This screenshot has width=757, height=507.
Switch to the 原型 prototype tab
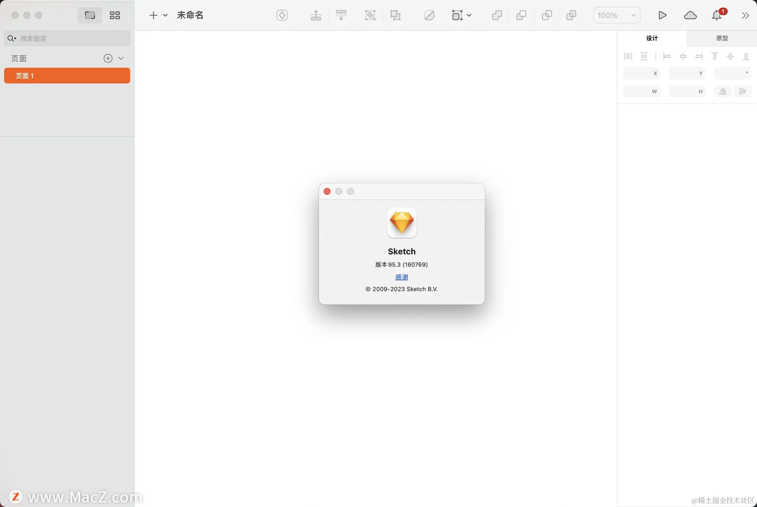(722, 38)
